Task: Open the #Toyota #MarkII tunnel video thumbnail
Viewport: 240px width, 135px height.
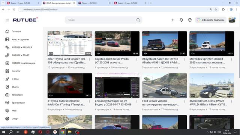Action: point(70,86)
